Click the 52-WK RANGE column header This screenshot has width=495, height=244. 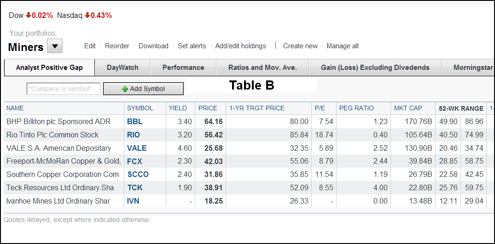click(461, 108)
